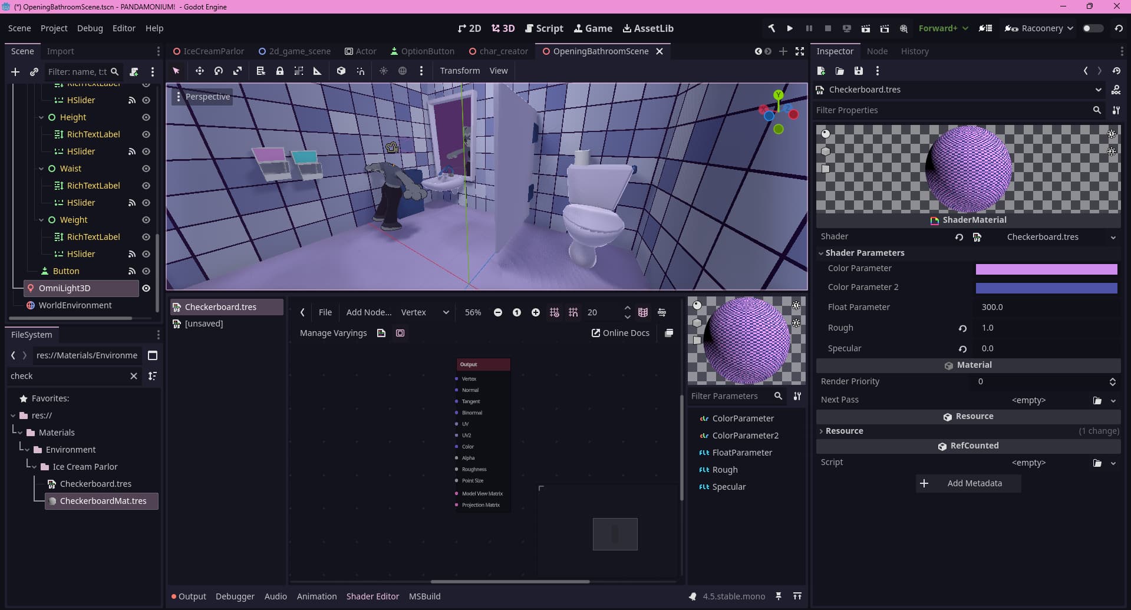This screenshot has width=1131, height=610.
Task: Open Online Docs link
Action: 620,333
